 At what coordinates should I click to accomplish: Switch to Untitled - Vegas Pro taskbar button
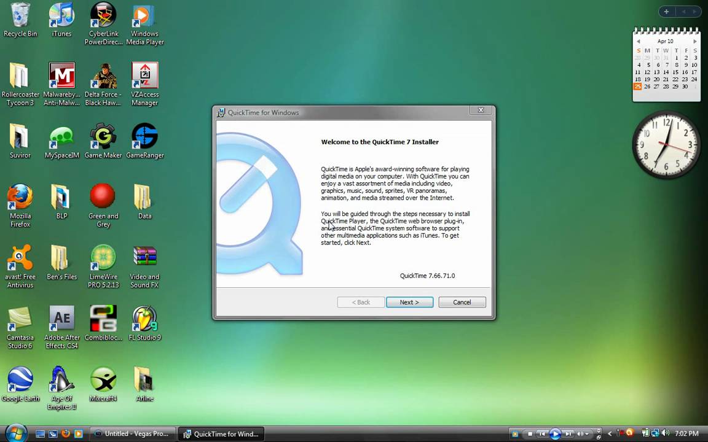point(132,434)
